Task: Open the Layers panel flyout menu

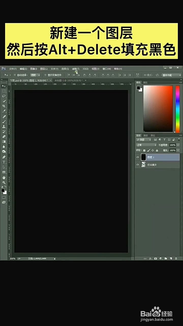Action: (181, 135)
